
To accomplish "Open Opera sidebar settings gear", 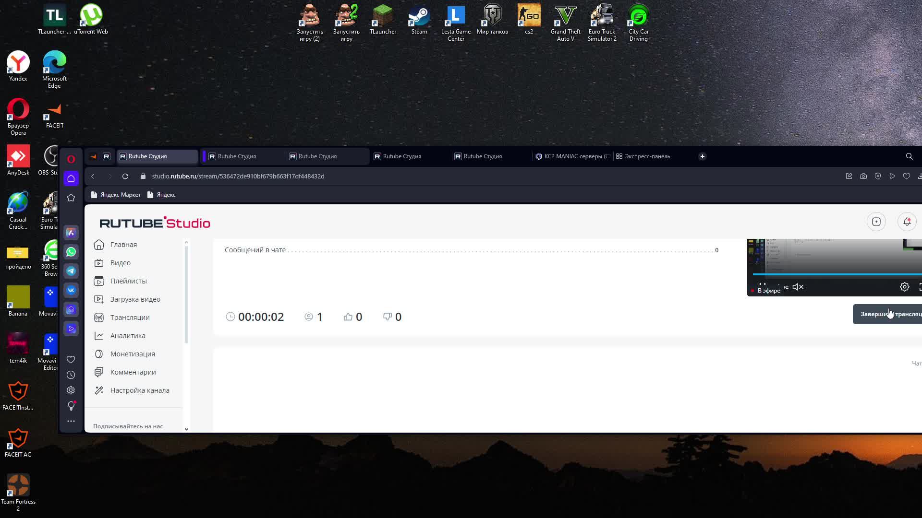I will [x=71, y=390].
